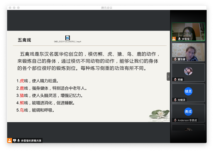Viewport: 214px width, 152px height.
Task: Collapse the participant video sidebar using the chevron
Action: point(168,76)
